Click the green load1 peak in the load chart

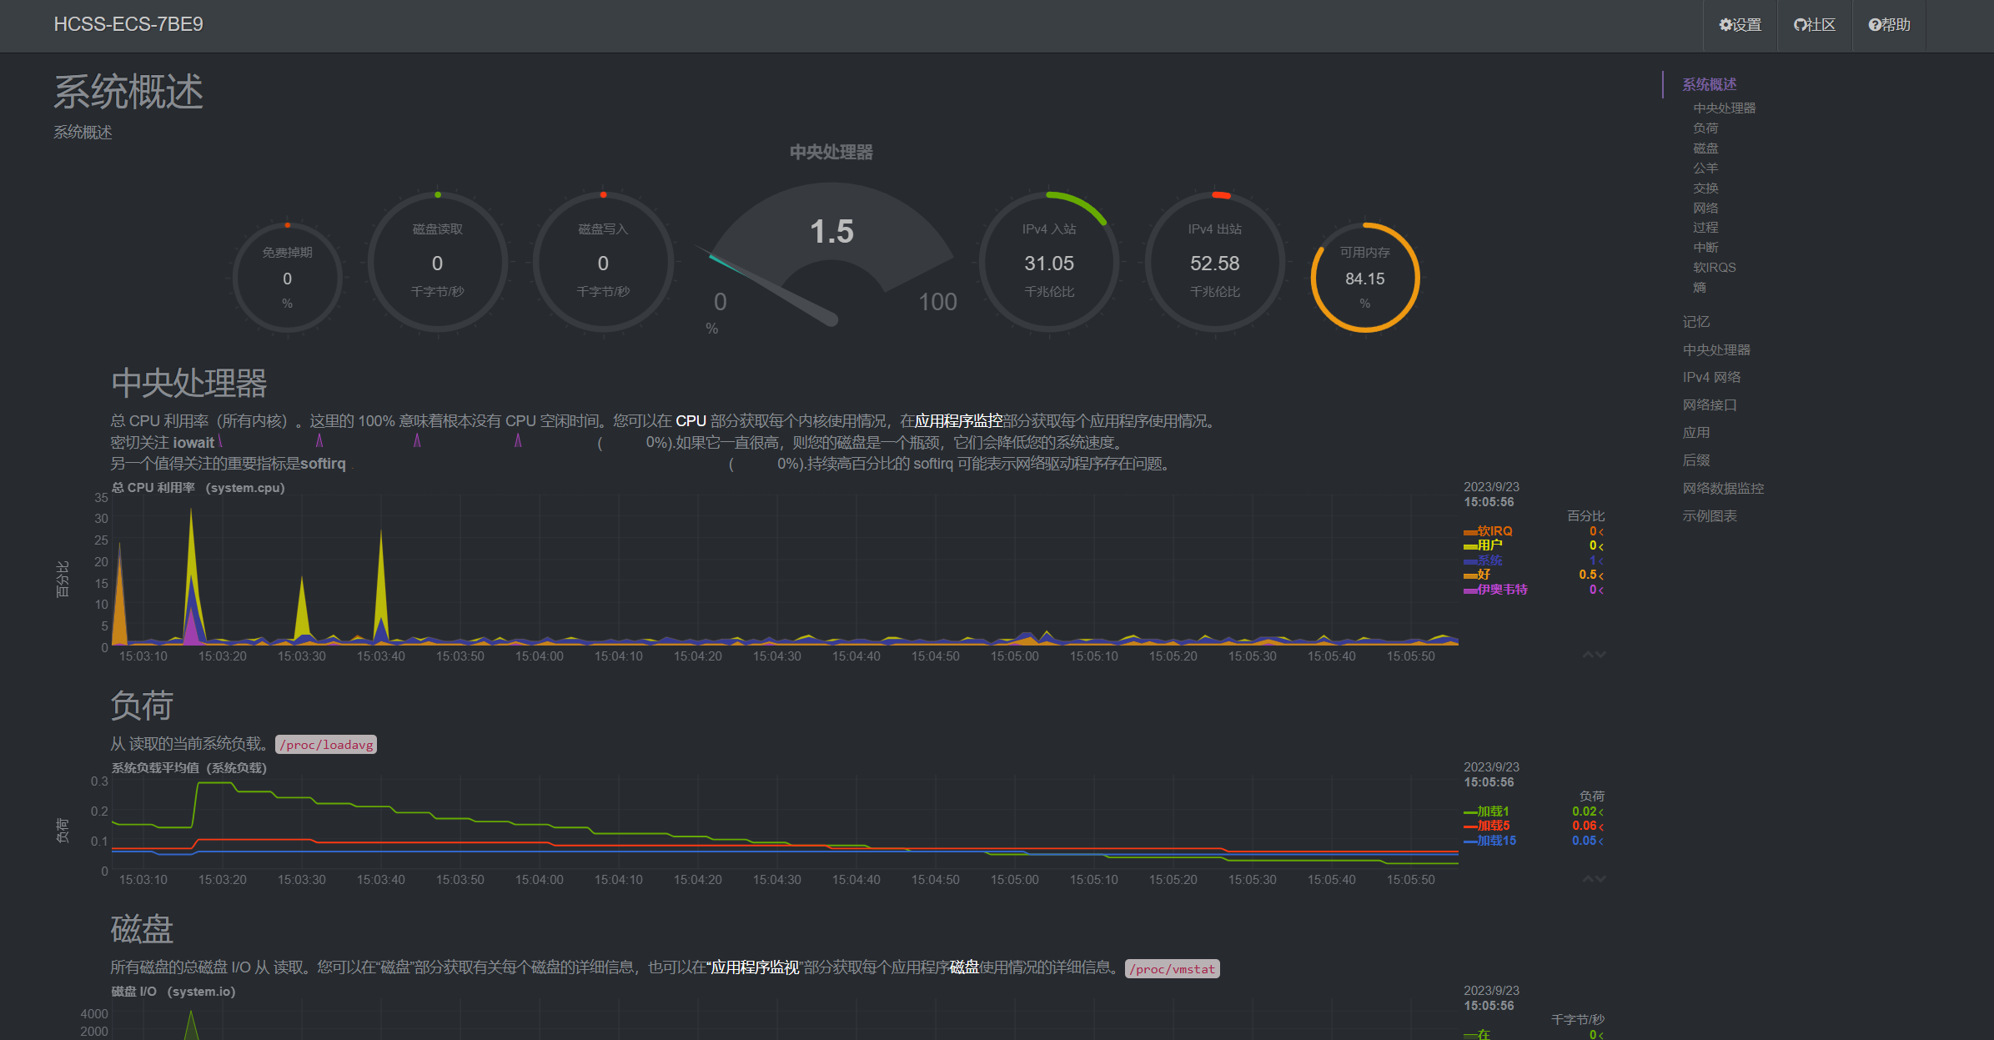point(215,783)
